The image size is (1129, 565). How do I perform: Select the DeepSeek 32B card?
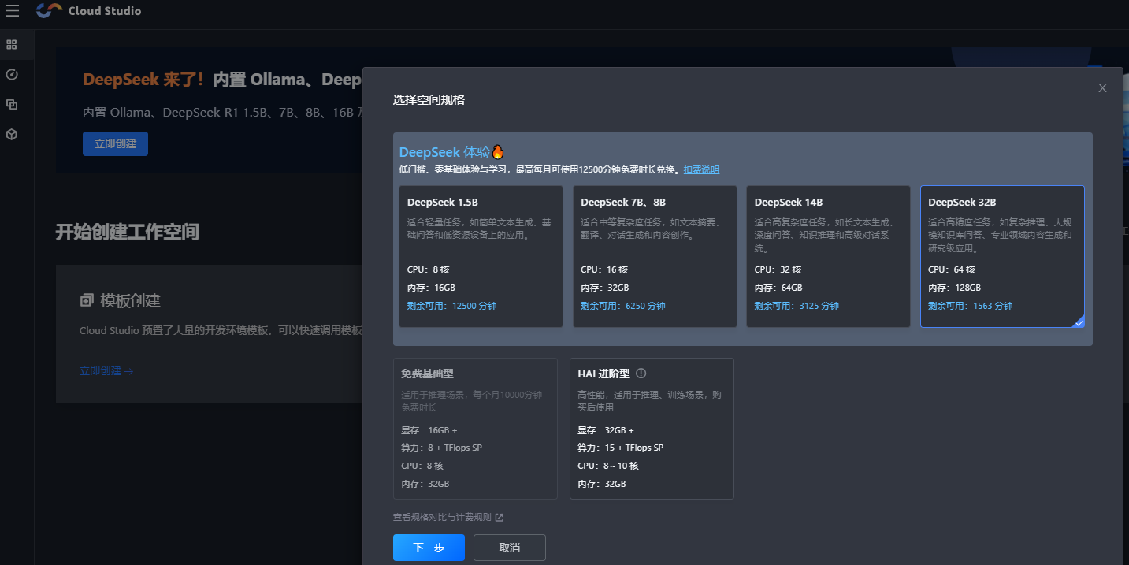tap(1002, 256)
